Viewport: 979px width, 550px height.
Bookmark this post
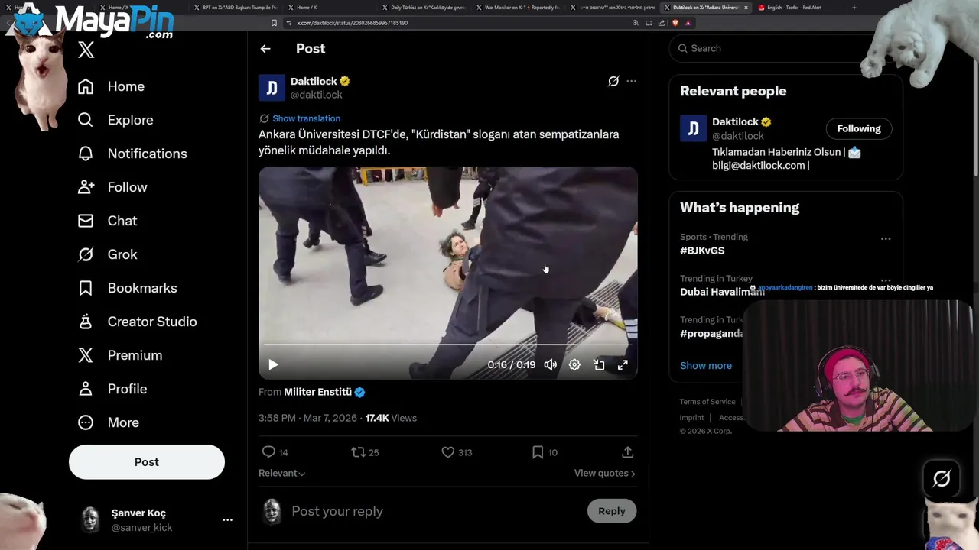tap(538, 452)
